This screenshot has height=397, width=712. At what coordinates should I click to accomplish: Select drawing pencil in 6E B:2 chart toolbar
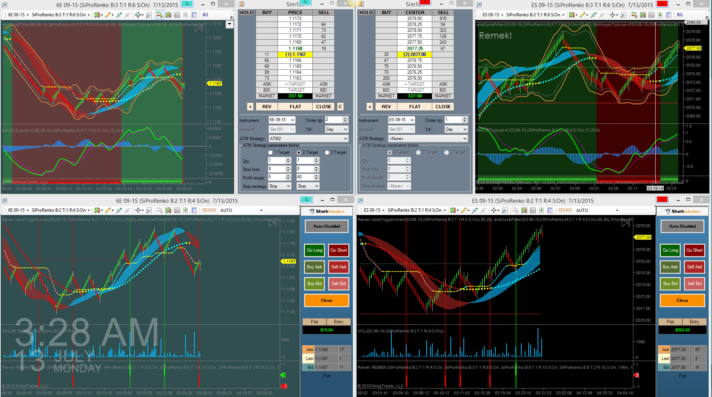pyautogui.click(x=108, y=210)
